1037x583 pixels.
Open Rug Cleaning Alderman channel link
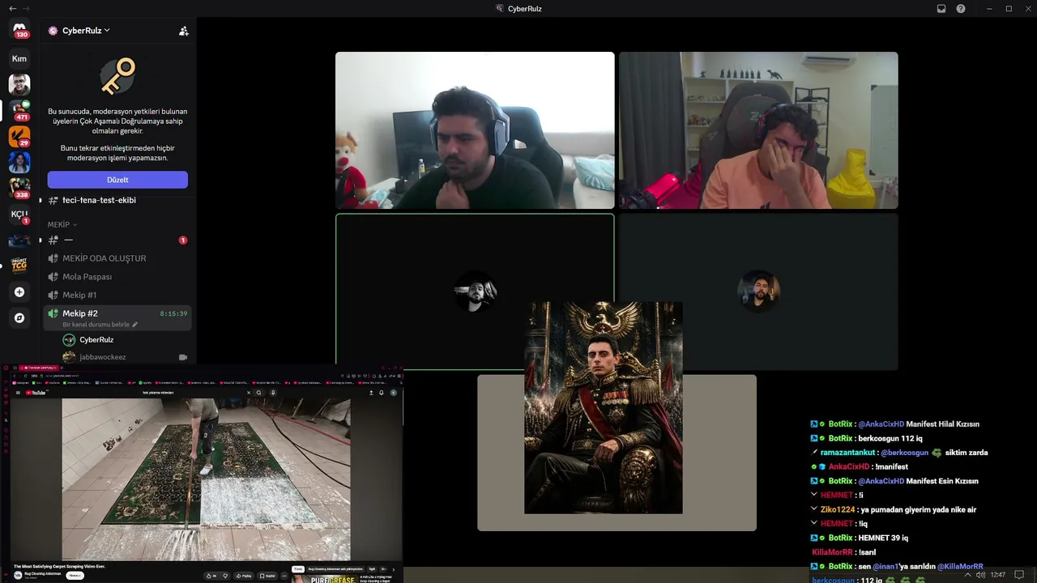41,573
